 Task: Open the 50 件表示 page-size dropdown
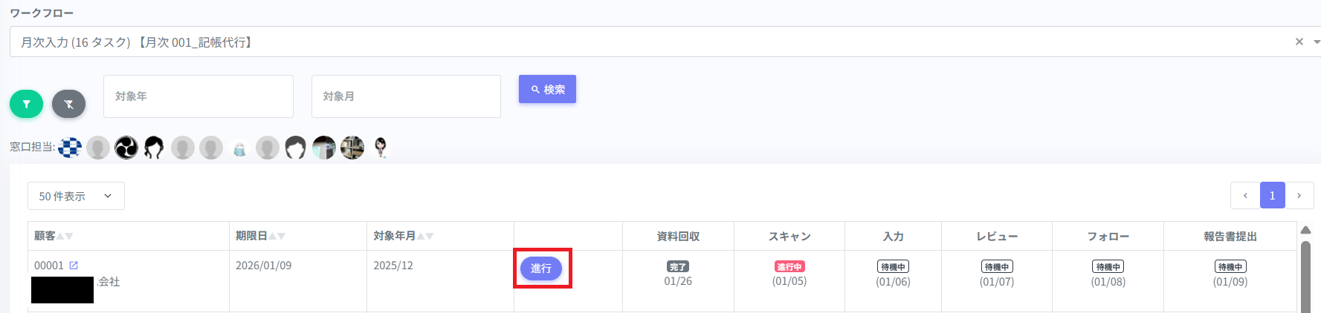(x=76, y=196)
